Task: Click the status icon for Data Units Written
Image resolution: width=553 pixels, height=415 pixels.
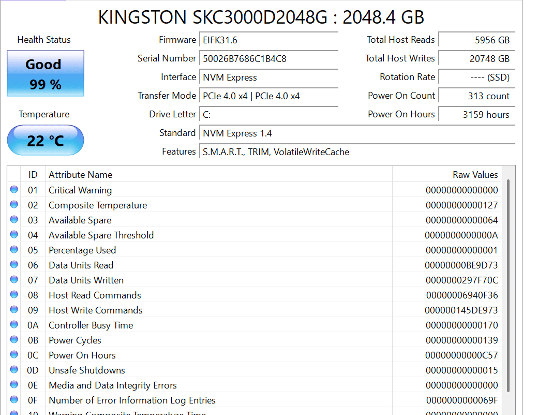Action: click(14, 280)
